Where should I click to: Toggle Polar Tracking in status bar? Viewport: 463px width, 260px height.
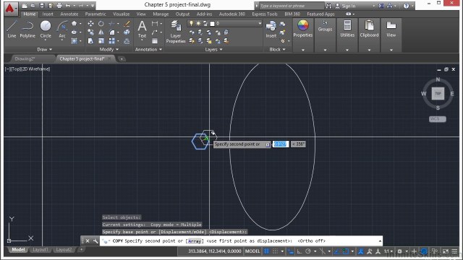[x=308, y=251]
